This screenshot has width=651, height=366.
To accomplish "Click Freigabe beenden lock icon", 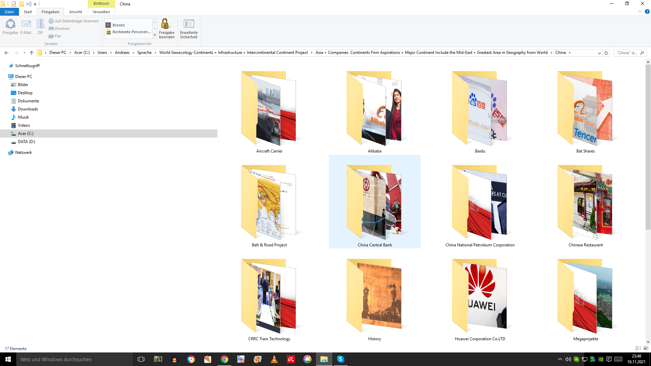I will pyautogui.click(x=166, y=28).
